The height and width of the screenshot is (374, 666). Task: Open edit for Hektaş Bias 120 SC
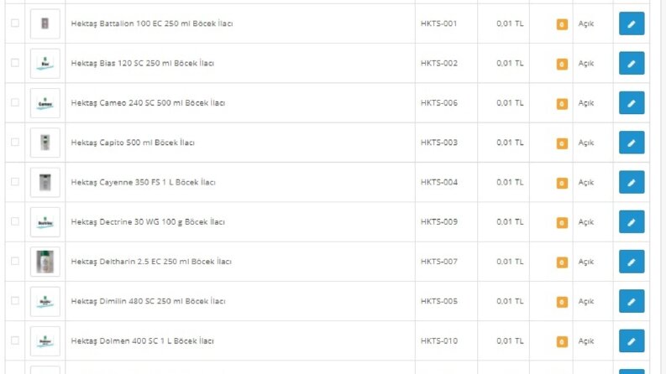632,63
